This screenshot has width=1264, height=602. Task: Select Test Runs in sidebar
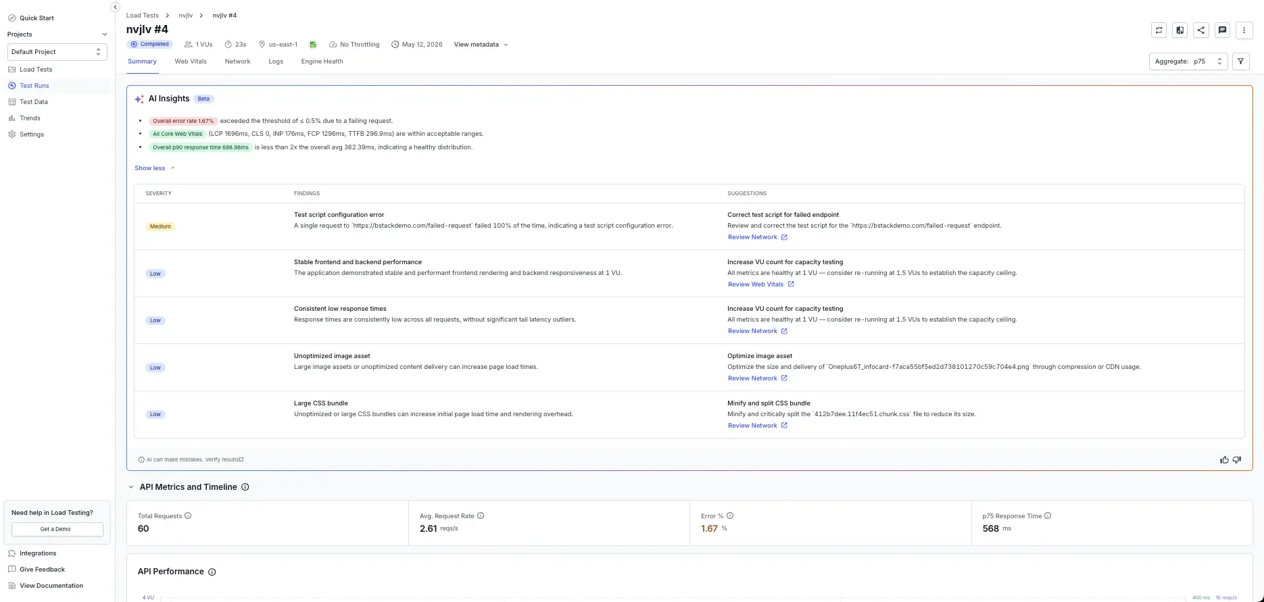coord(34,86)
